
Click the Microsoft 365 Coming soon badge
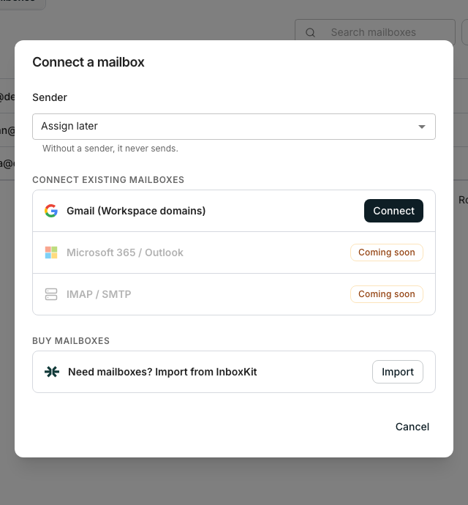click(x=387, y=252)
